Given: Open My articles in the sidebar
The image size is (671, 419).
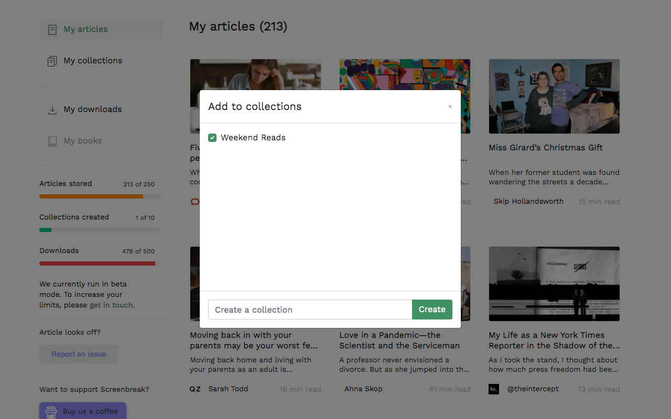Looking at the screenshot, I should click(x=101, y=29).
